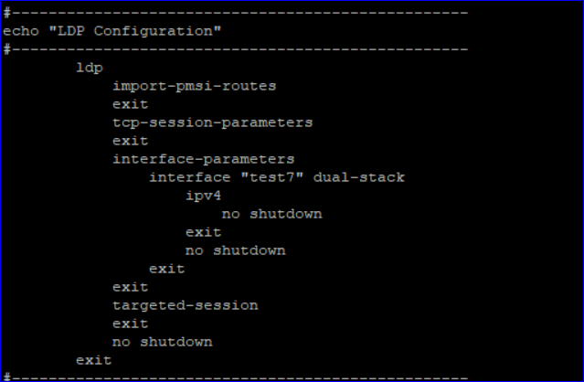Click the final exit closing ldp

93,360
